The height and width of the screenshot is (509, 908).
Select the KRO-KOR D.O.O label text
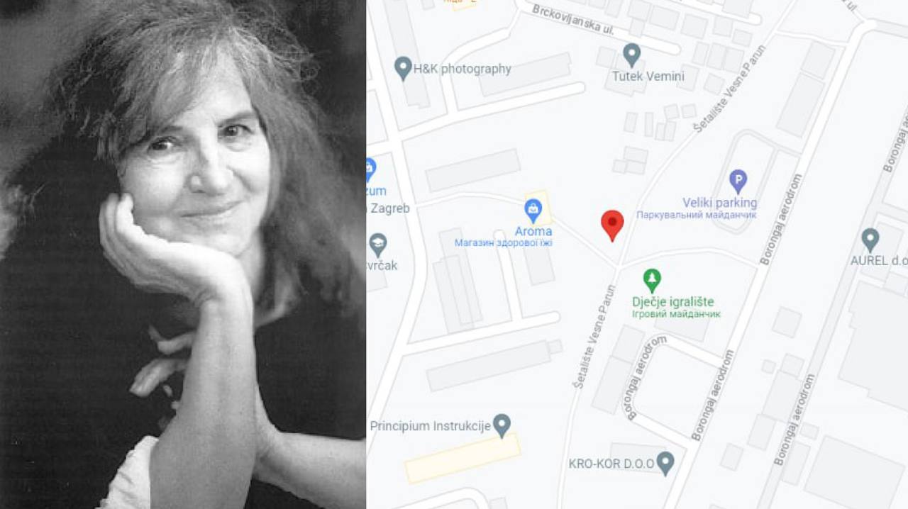[x=611, y=464]
